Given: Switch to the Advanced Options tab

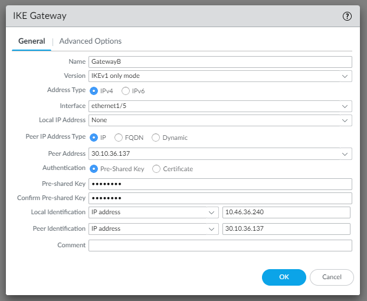Looking at the screenshot, I should pyautogui.click(x=90, y=41).
